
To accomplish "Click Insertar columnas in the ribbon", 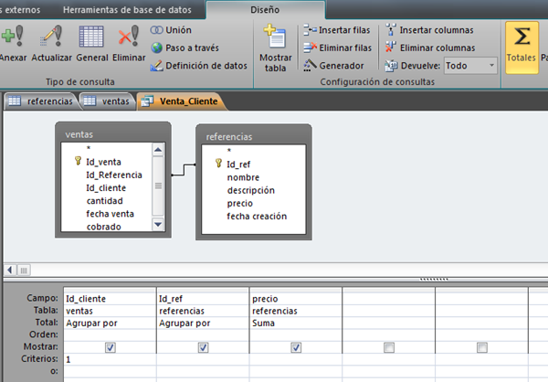I will pyautogui.click(x=435, y=30).
